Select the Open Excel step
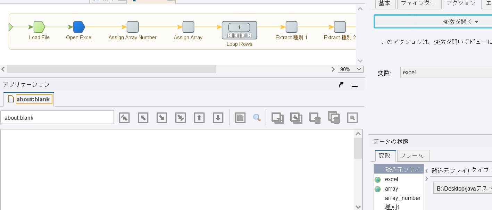Viewport: 492px width, 210px height. [79, 27]
